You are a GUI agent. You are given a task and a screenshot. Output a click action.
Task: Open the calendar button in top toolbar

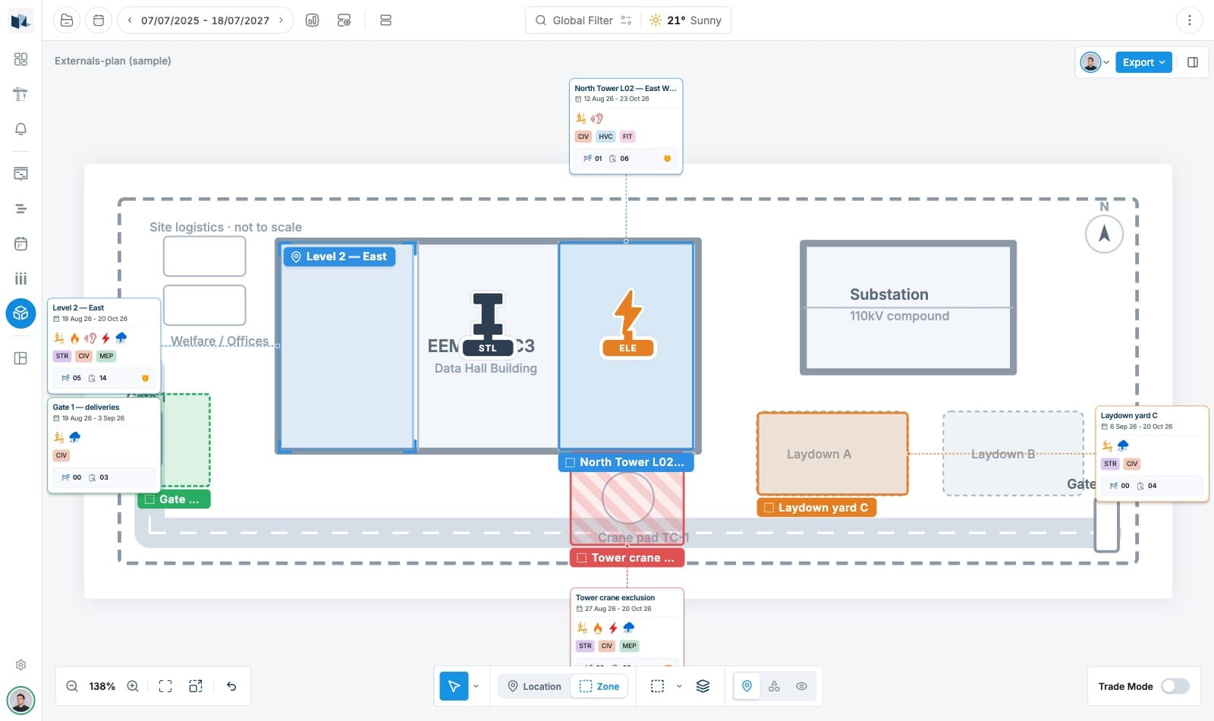pos(99,20)
